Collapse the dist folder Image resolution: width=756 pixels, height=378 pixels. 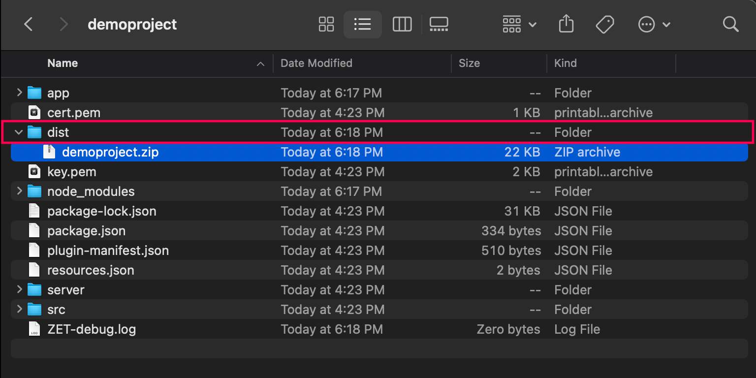19,132
